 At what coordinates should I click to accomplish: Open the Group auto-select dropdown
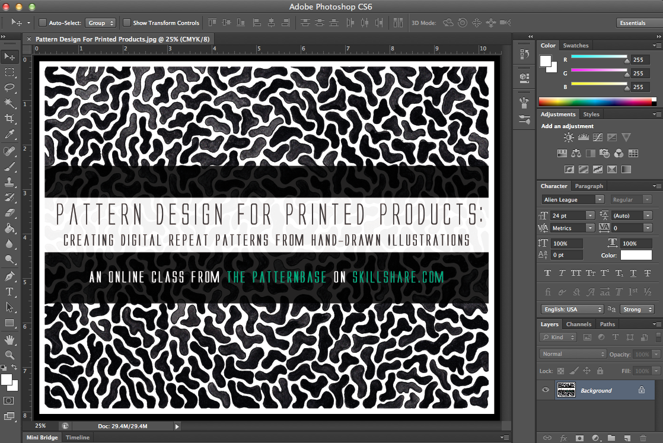[x=100, y=23]
